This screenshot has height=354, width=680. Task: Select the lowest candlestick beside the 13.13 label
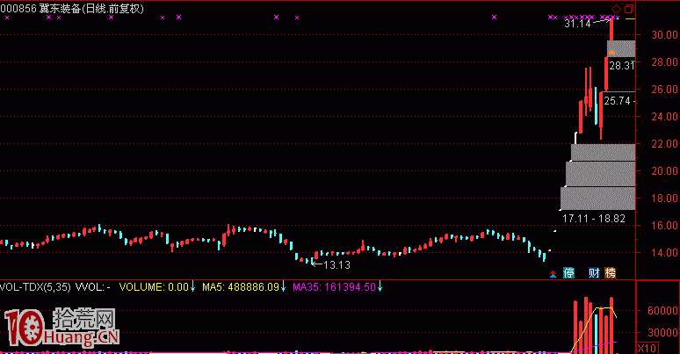pyautogui.click(x=312, y=261)
